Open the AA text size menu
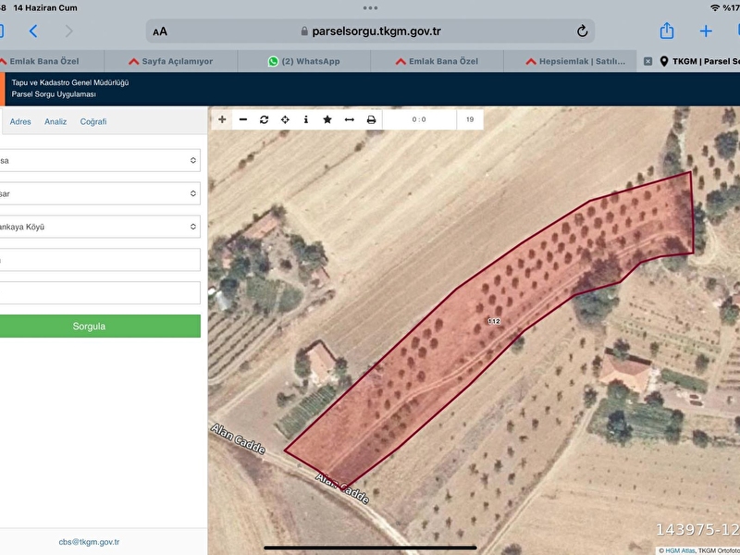 point(160,31)
